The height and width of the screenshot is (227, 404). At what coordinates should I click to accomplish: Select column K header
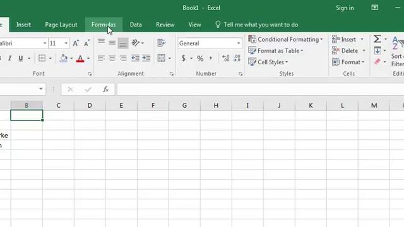click(x=311, y=105)
